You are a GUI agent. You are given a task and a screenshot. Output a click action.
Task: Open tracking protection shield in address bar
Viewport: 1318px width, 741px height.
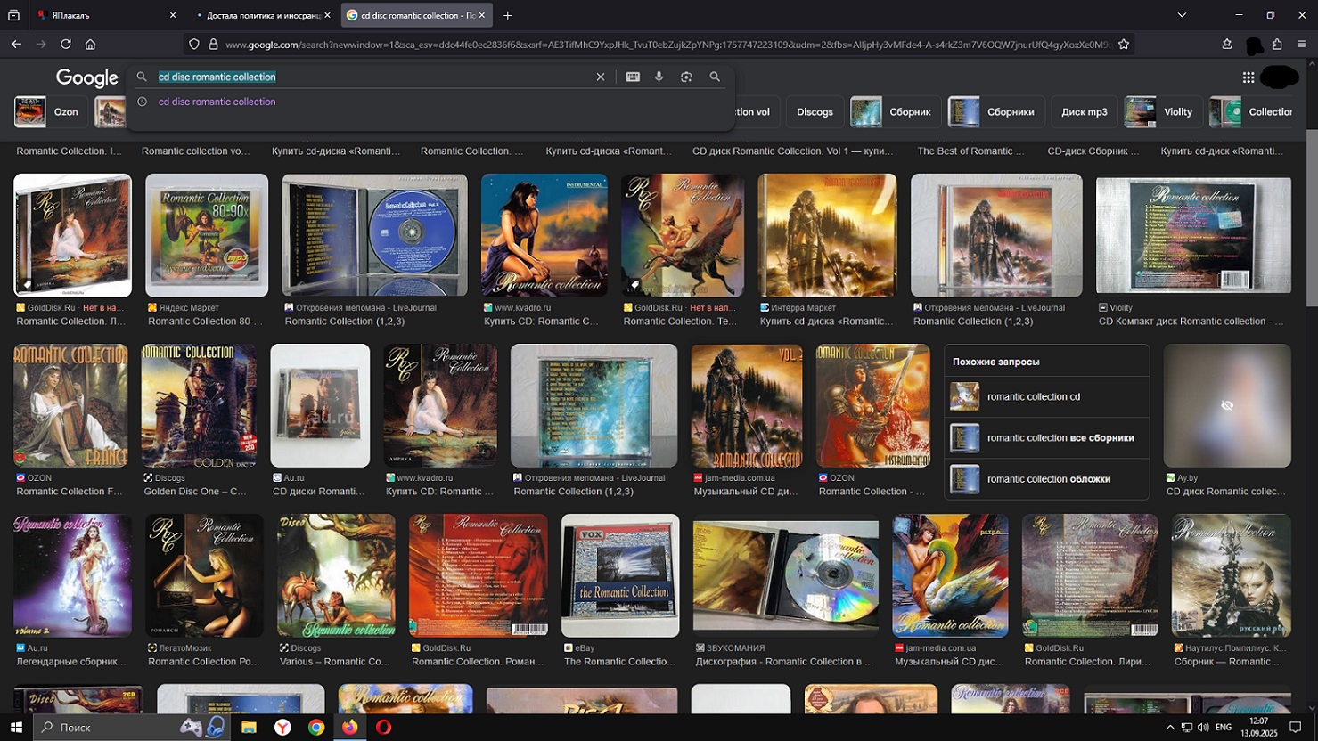coord(194,44)
